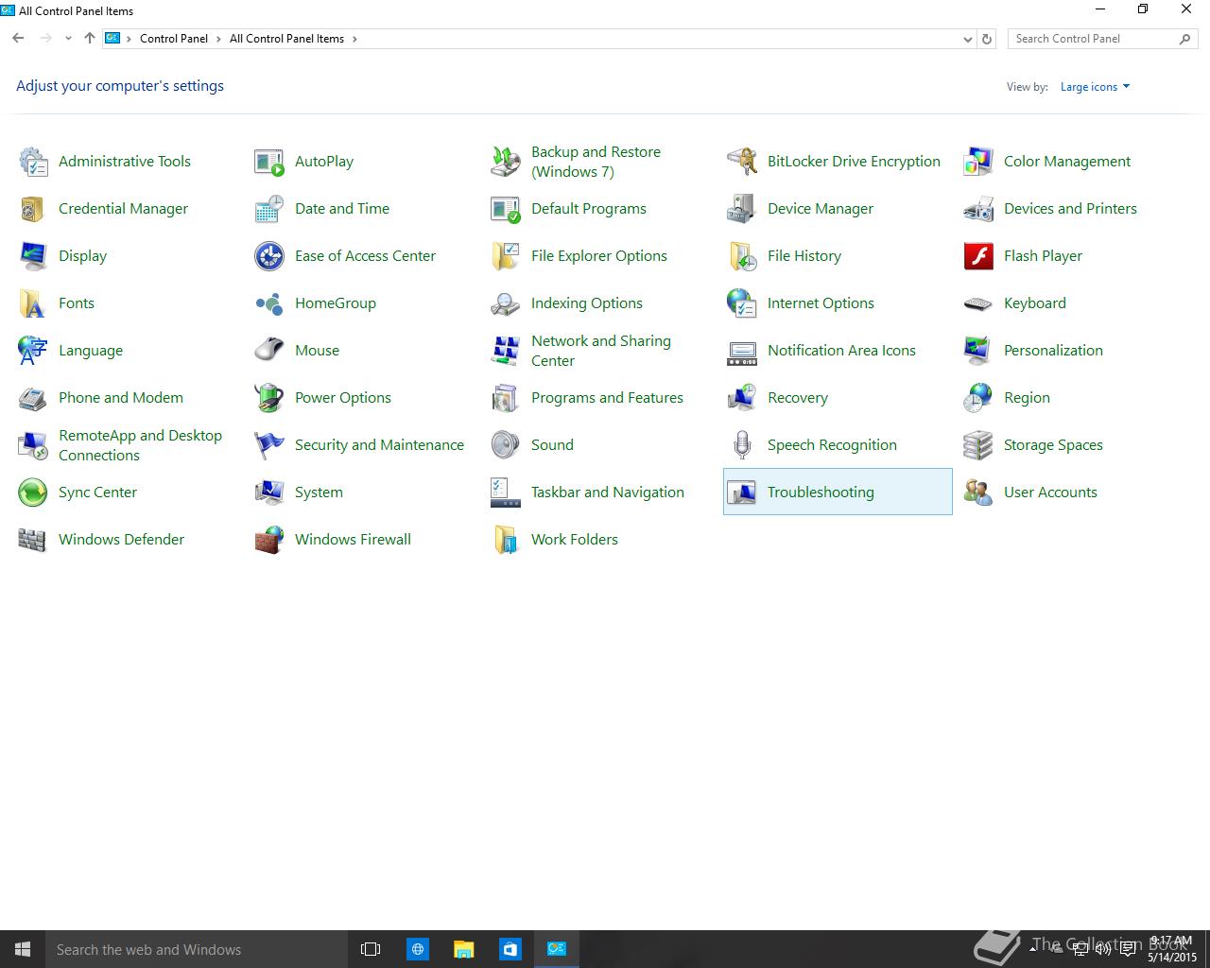The image size is (1210, 968).
Task: Launch File Explorer from the taskbar
Action: (463, 949)
